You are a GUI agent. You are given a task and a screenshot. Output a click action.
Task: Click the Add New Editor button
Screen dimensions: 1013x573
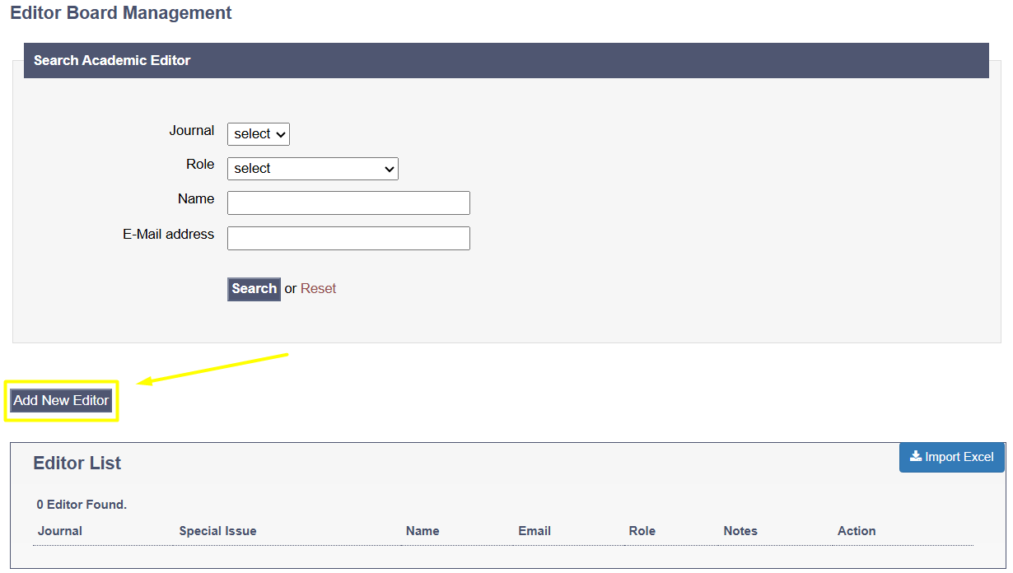(x=61, y=401)
